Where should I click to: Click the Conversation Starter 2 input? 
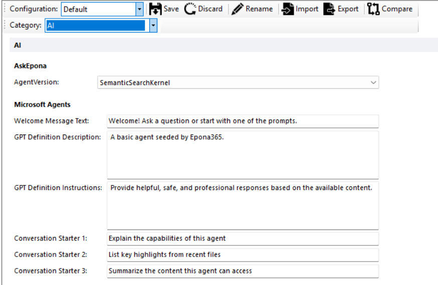[x=243, y=254]
